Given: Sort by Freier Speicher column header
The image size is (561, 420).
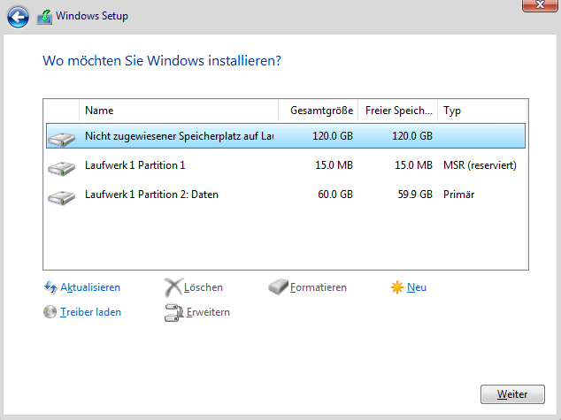Looking at the screenshot, I should click(398, 111).
